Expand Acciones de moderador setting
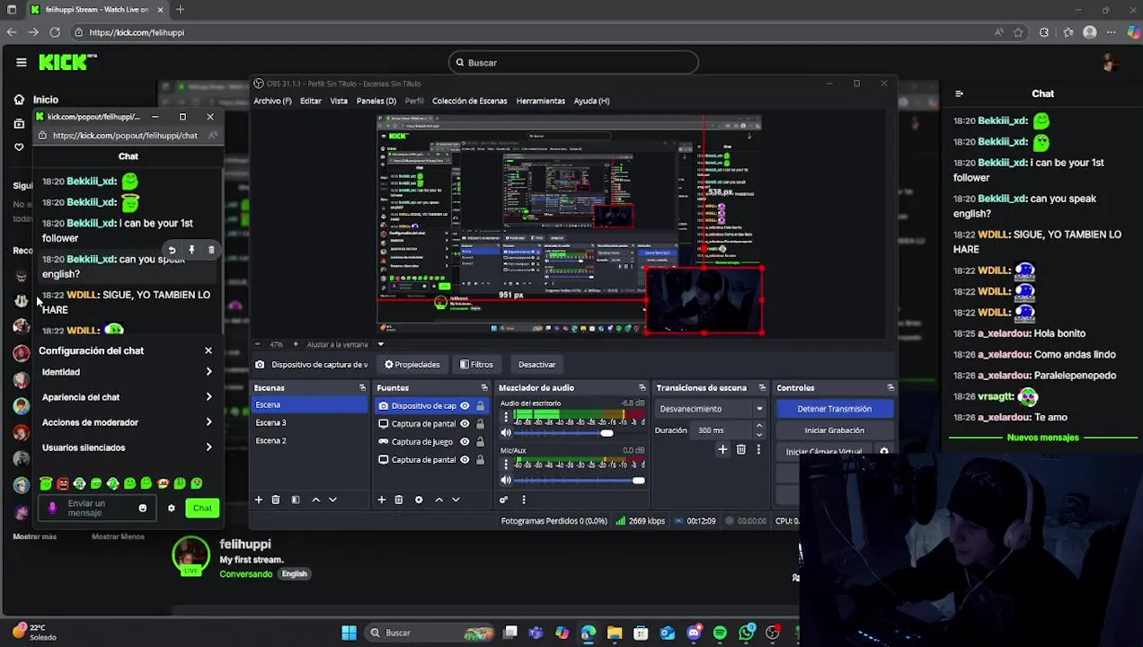1143x647 pixels. 127,422
